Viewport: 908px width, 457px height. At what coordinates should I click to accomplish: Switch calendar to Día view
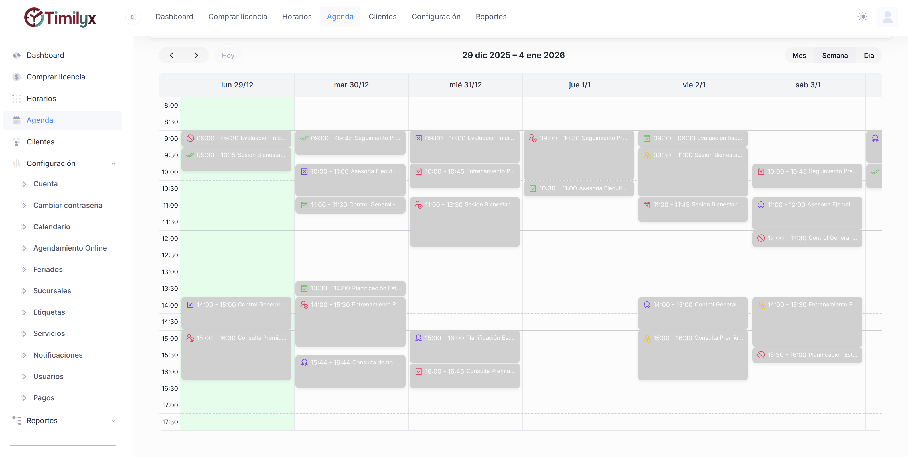click(x=869, y=56)
